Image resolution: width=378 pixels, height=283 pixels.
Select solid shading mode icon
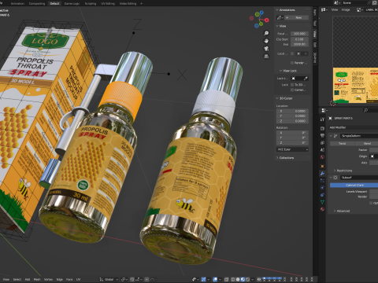(238, 279)
